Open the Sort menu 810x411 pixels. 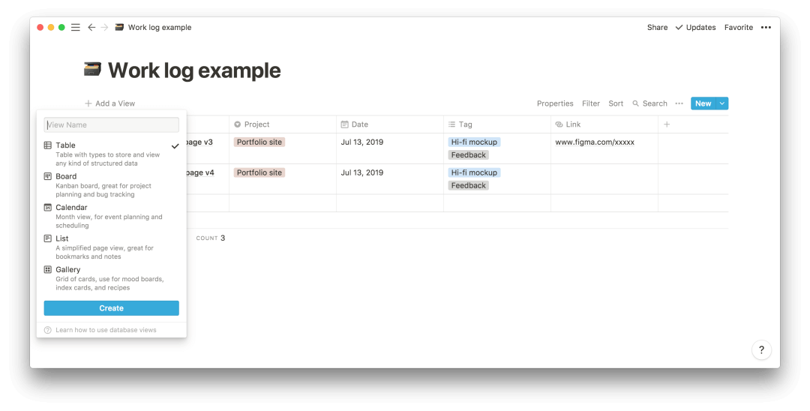(x=615, y=103)
